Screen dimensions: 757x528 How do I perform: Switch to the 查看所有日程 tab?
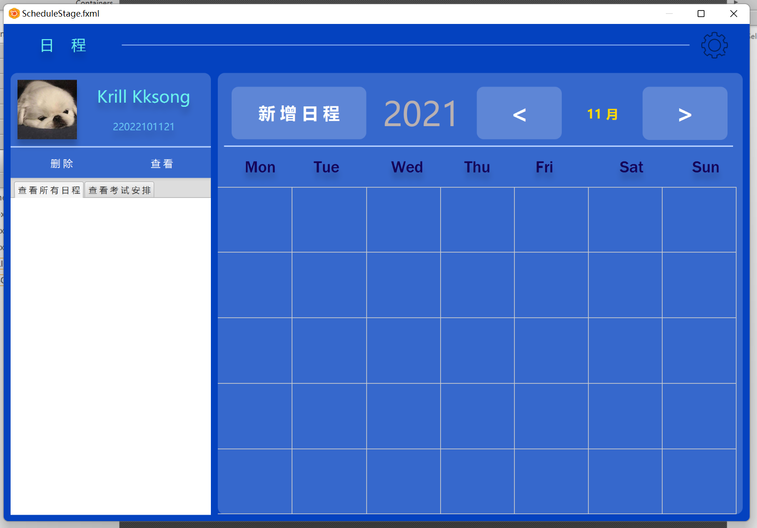tap(48, 190)
